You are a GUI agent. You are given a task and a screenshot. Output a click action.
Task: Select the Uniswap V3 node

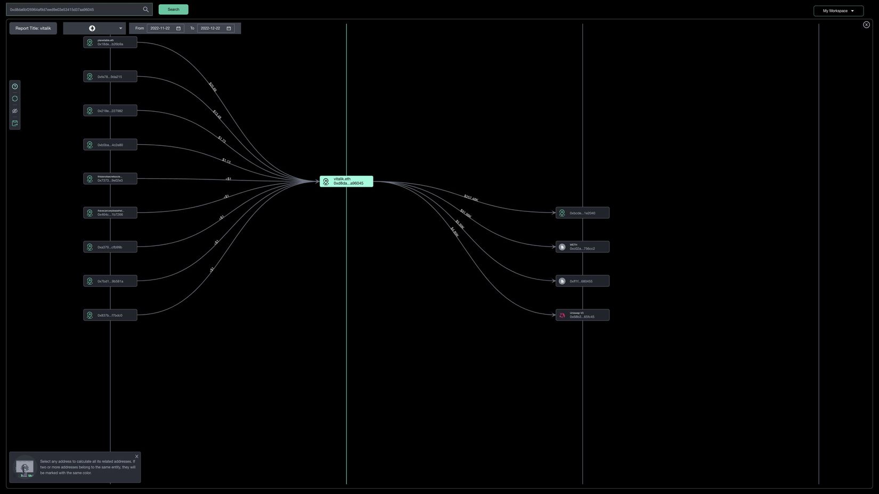582,315
